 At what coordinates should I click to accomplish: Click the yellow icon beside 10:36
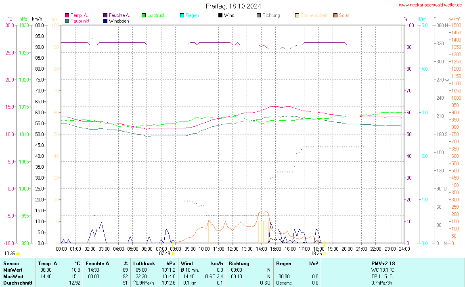18,253
